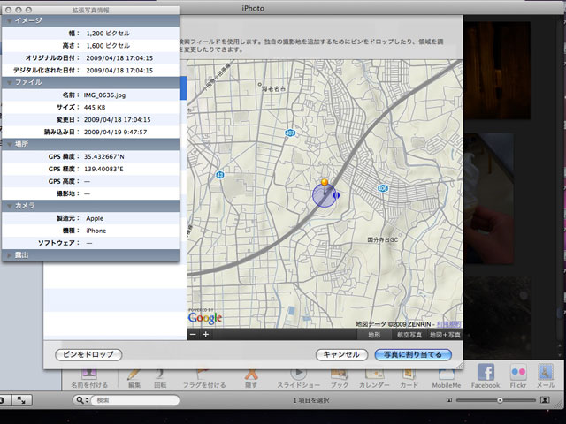This screenshot has width=566, height=424.
Task: Adjust the thumbnail size slider knob
Action: click(500, 400)
